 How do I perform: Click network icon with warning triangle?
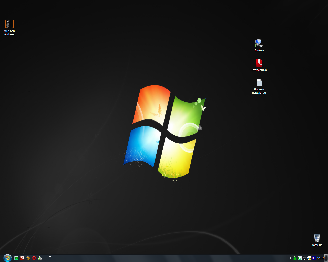pyautogui.click(x=309, y=258)
